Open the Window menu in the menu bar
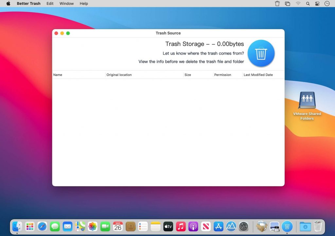 (x=66, y=4)
